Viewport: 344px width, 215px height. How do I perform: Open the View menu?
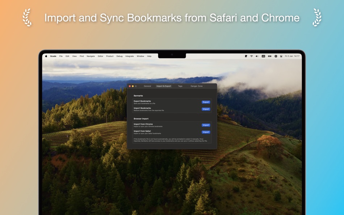pyautogui.click(x=74, y=56)
